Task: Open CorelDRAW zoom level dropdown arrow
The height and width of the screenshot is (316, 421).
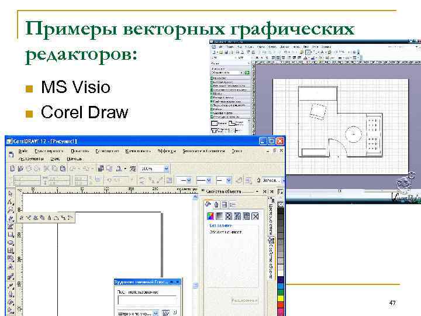Action: point(166,169)
